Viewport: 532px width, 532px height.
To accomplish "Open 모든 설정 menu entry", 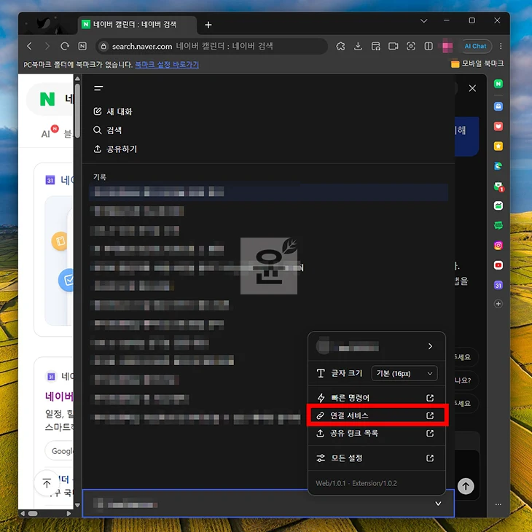I will pyautogui.click(x=376, y=458).
